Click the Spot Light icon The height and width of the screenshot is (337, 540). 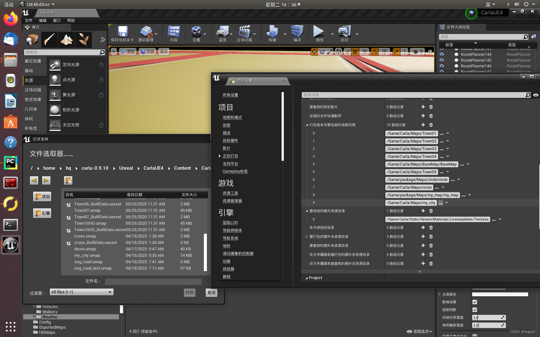55,95
